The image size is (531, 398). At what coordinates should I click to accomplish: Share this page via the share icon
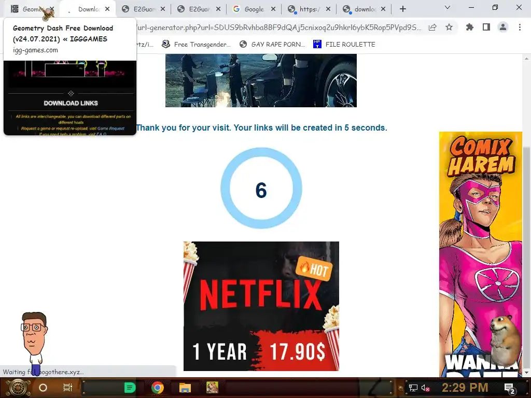[x=432, y=27]
